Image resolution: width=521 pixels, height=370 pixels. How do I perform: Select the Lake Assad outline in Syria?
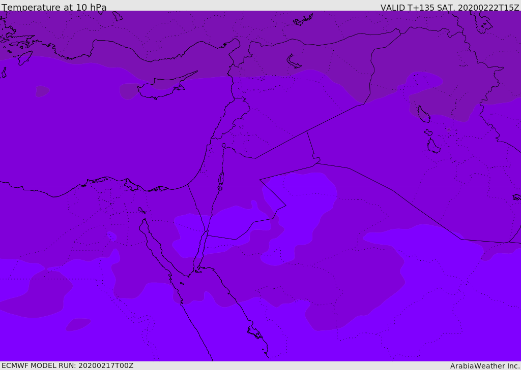click(x=294, y=62)
